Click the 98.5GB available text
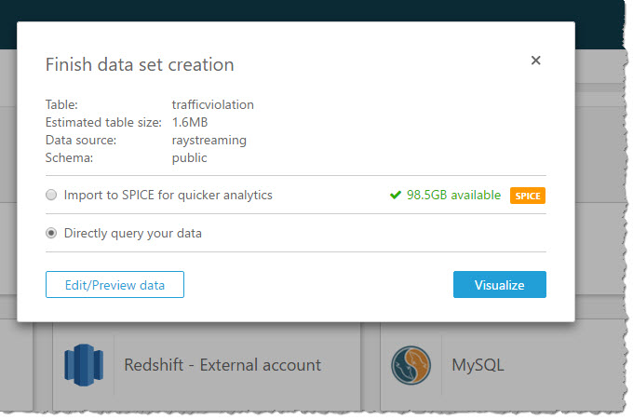Viewport: 633px width, 420px height. 451,196
